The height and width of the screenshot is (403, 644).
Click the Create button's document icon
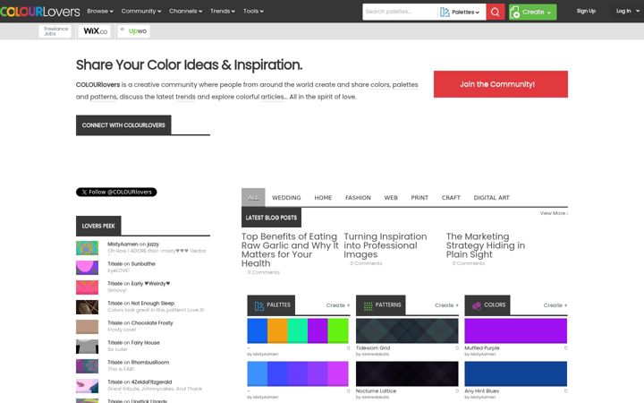514,13
